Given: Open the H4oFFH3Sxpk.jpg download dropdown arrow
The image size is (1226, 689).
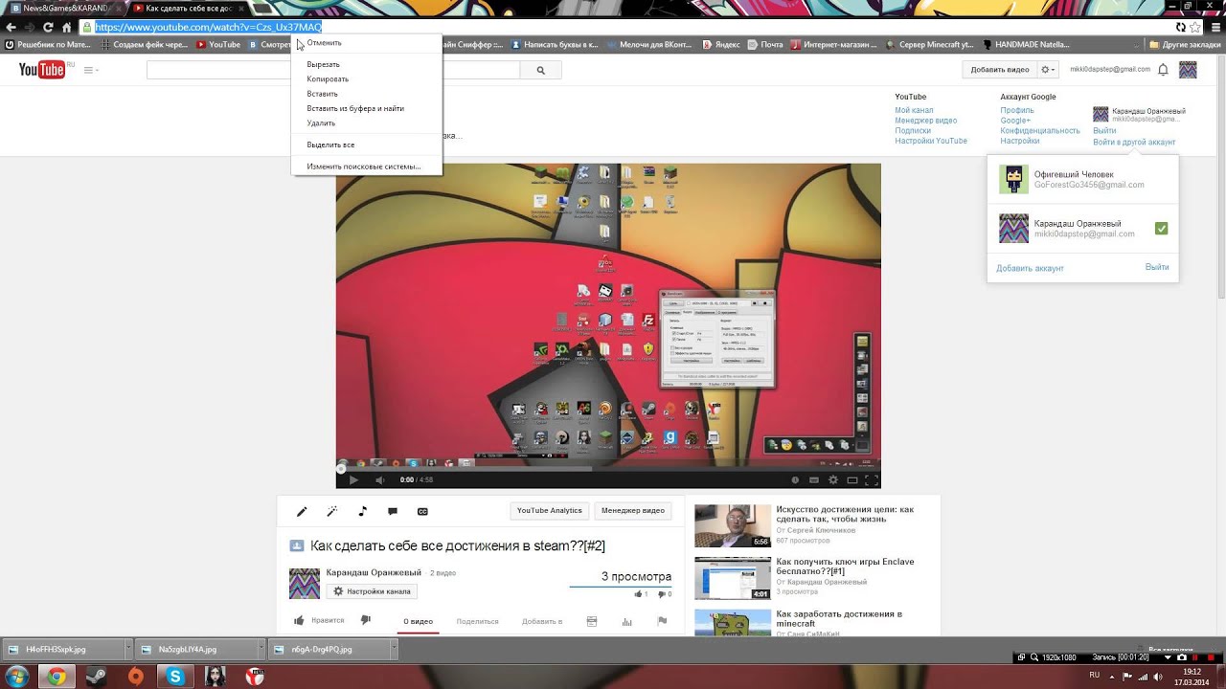Looking at the screenshot, I should tap(128, 650).
